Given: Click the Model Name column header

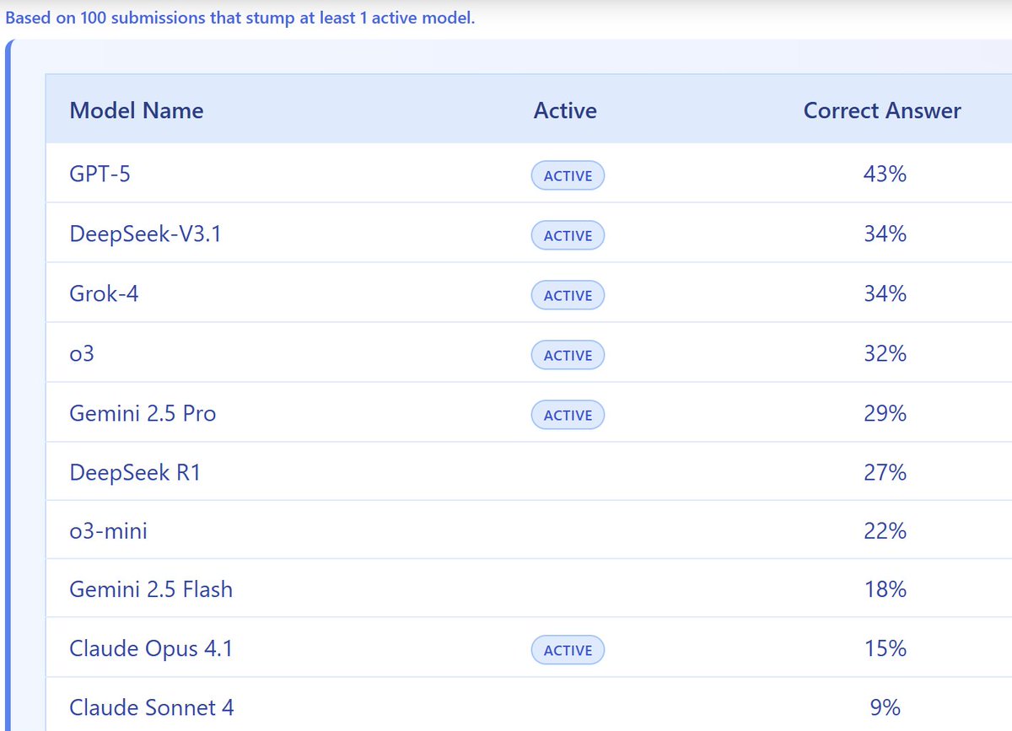Looking at the screenshot, I should click(x=137, y=110).
